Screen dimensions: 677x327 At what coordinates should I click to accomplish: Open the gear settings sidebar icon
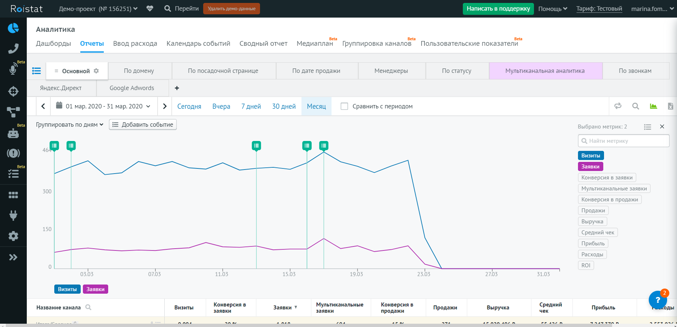click(13, 236)
